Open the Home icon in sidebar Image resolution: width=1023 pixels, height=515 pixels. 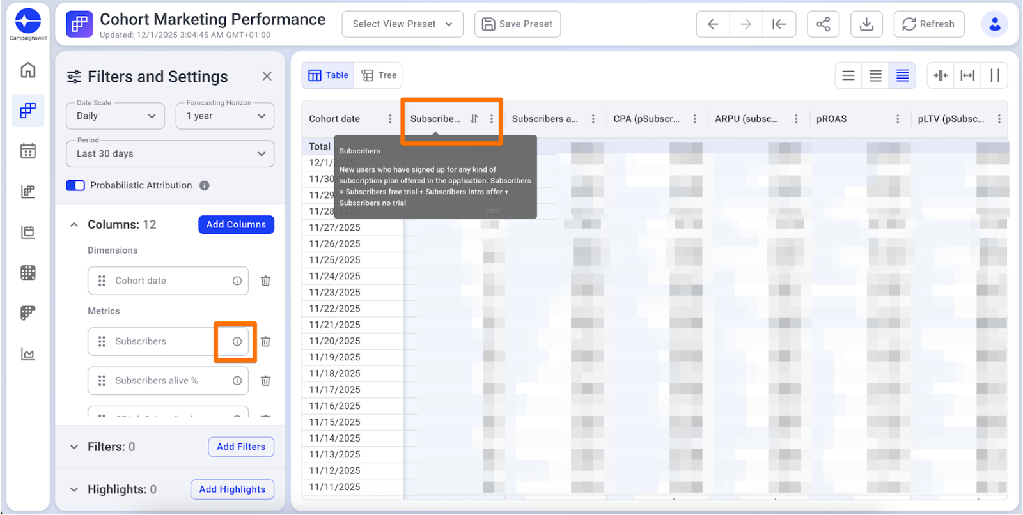(28, 70)
